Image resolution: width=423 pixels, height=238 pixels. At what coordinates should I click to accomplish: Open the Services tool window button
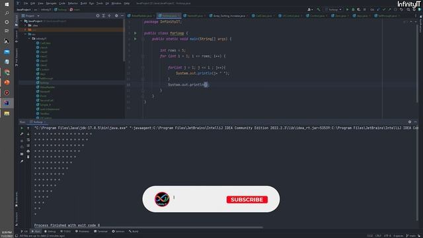click(x=118, y=231)
